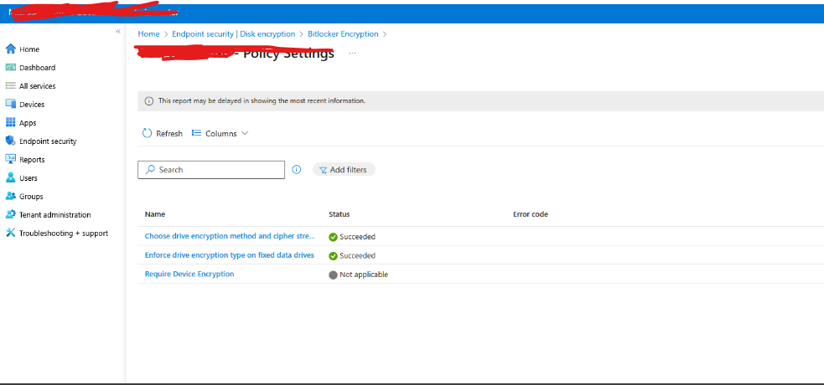The height and width of the screenshot is (385, 824).
Task: Sort by the Name column header
Action: [155, 214]
